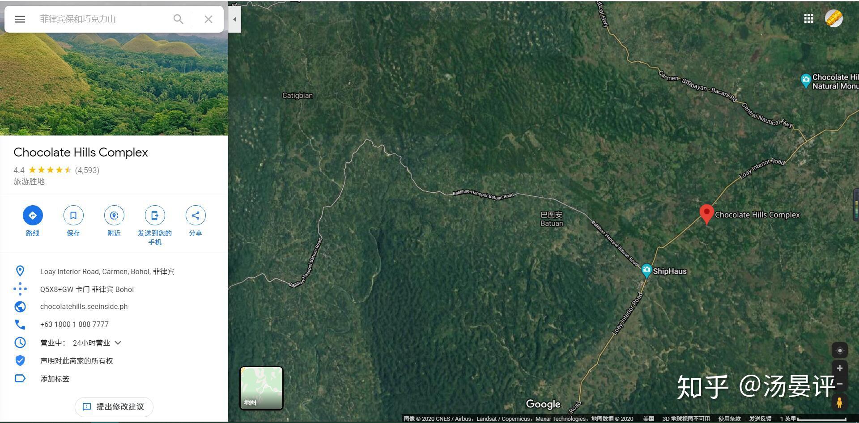Click the add label tag icon
Image resolution: width=859 pixels, height=423 pixels.
[20, 379]
